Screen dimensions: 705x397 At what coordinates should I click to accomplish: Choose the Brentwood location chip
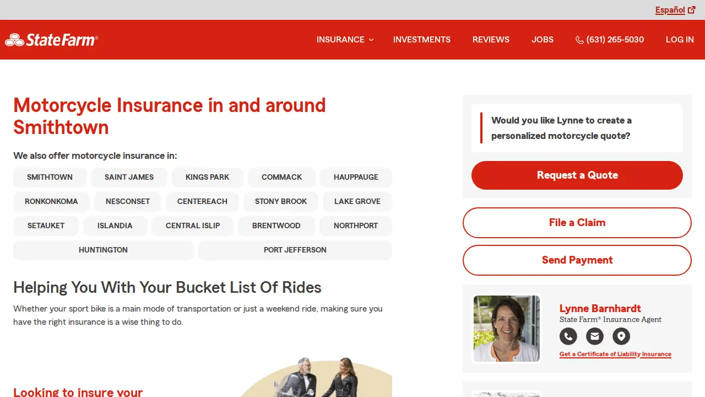coord(276,226)
